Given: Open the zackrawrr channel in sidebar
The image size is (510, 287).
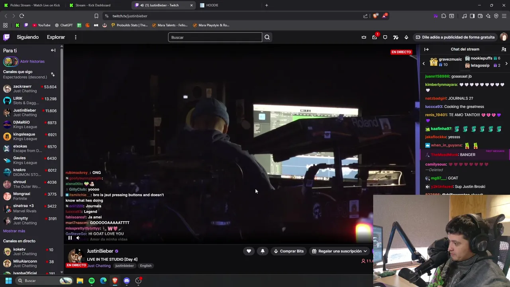Looking at the screenshot, I should [x=30, y=88].
